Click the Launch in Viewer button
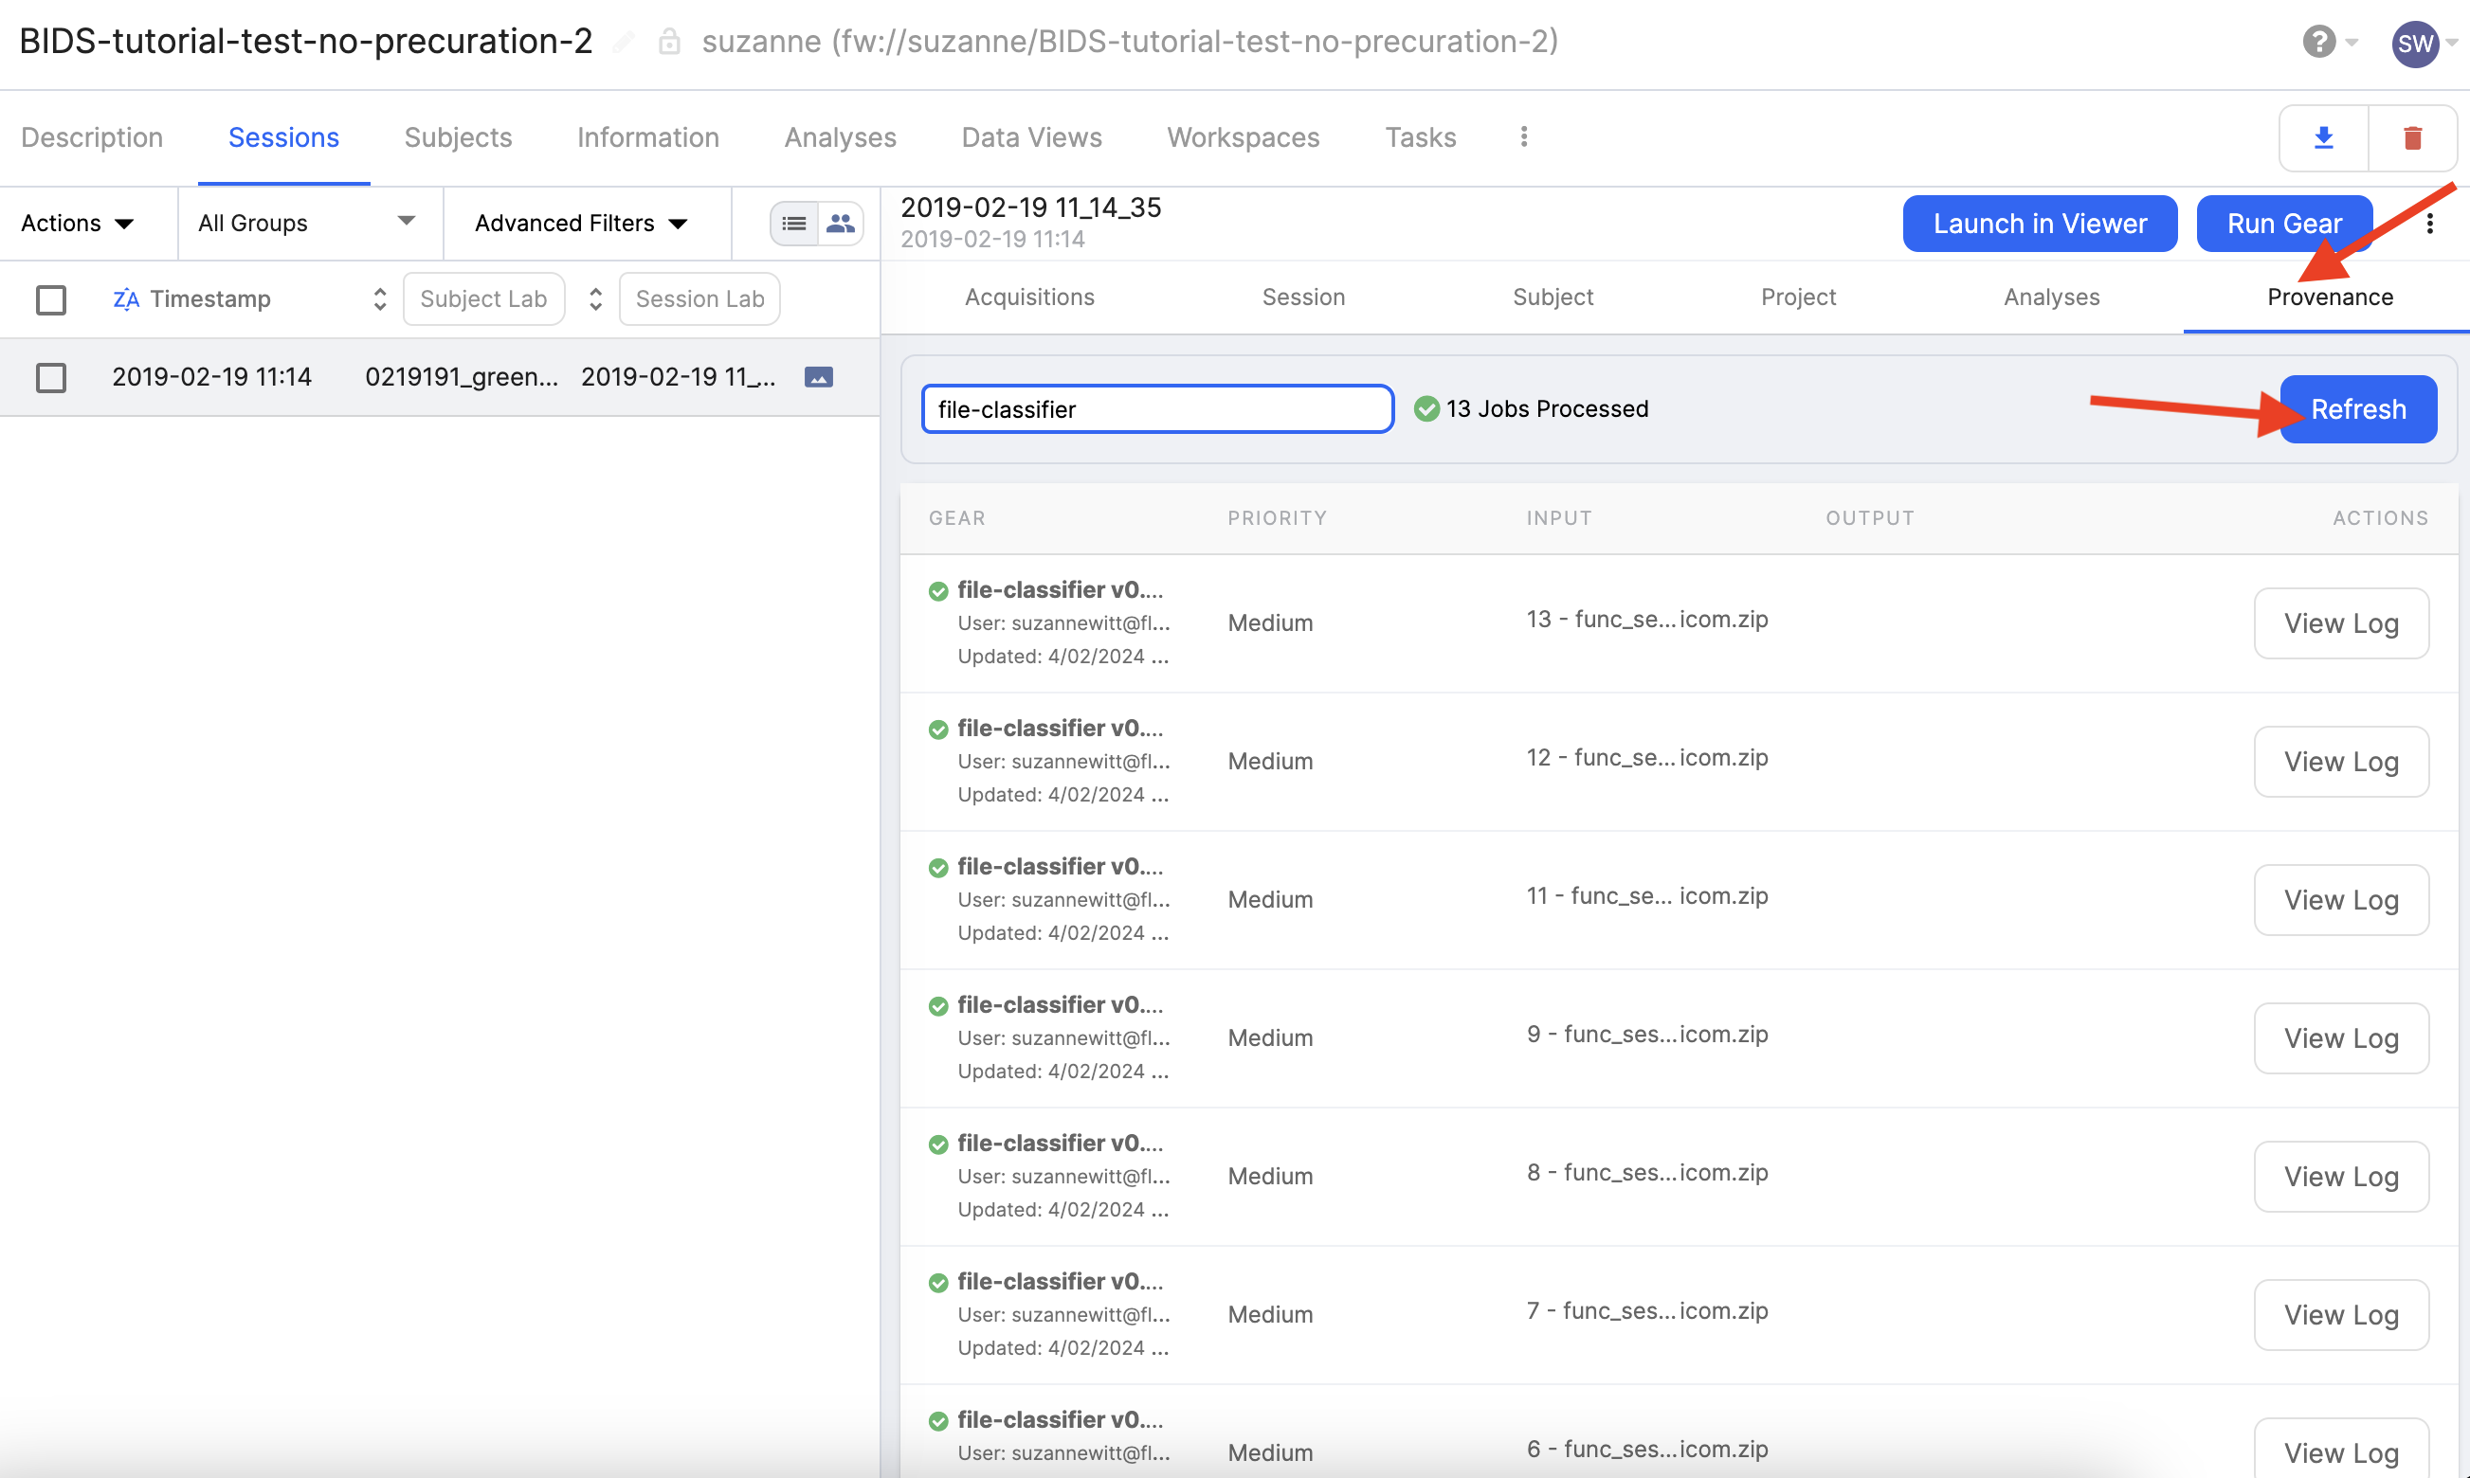 [x=2040, y=223]
